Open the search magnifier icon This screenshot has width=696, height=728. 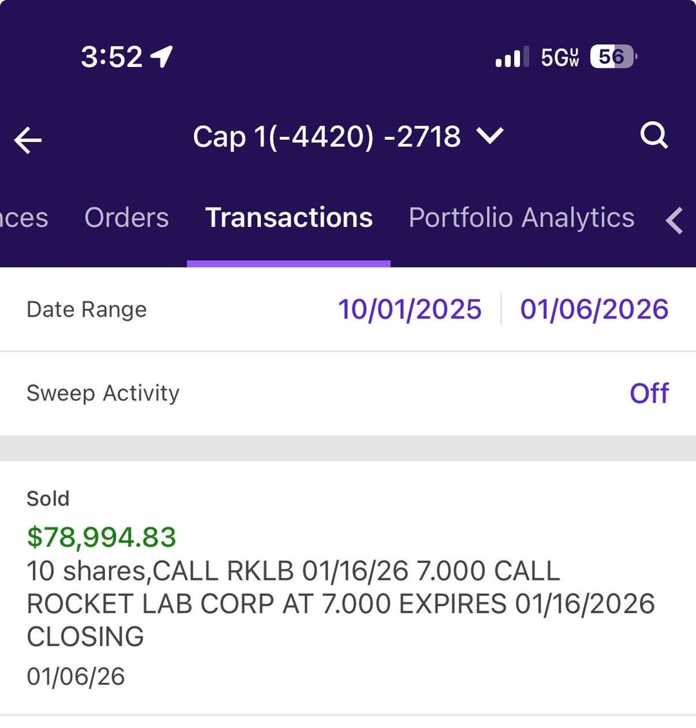pyautogui.click(x=653, y=136)
